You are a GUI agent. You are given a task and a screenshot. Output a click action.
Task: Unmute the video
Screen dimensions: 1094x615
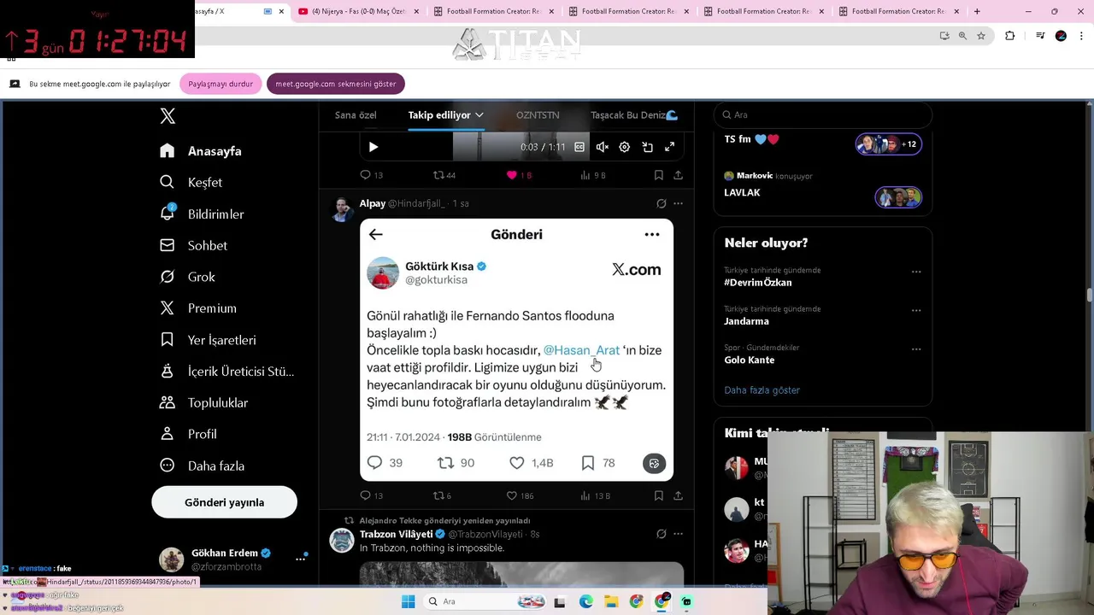point(602,147)
